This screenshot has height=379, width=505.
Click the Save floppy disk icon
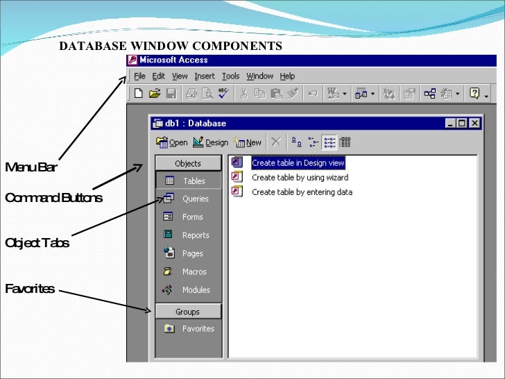171,94
